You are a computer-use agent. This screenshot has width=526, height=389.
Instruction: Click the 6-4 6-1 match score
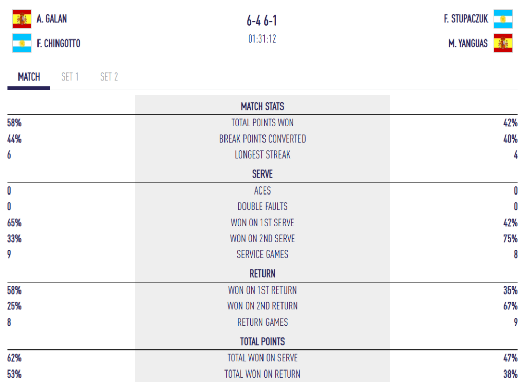[262, 21]
